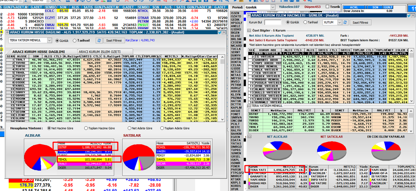
Task: Click ECILC symbol in background ticker list
Action: point(50,11)
